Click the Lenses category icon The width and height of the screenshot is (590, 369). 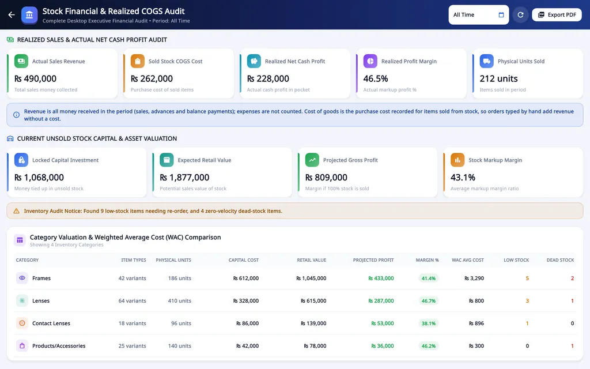tap(22, 300)
